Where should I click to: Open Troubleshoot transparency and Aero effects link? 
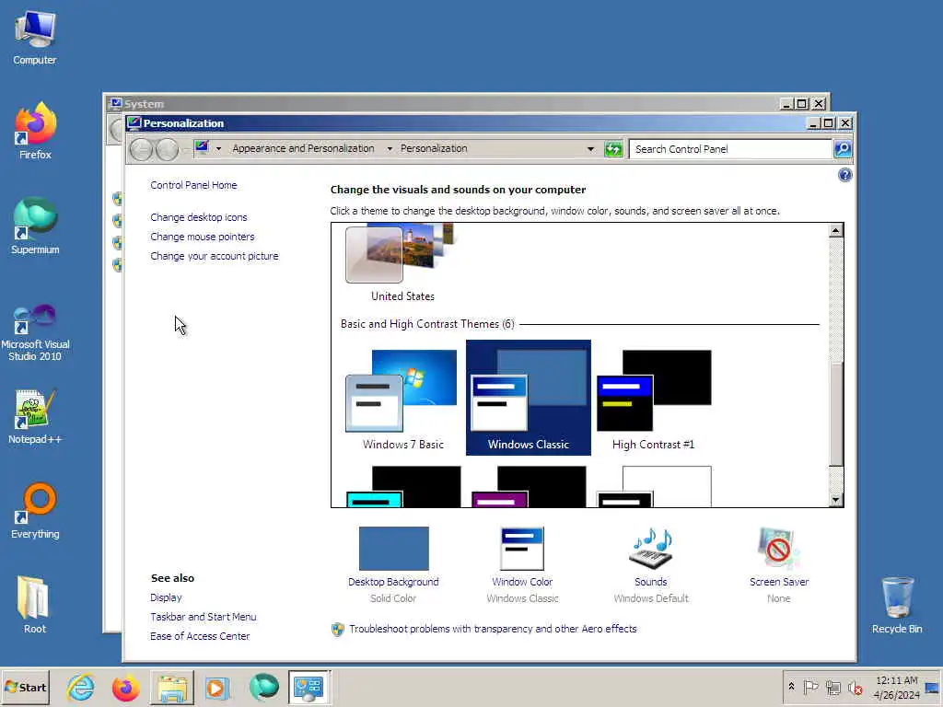click(x=493, y=629)
